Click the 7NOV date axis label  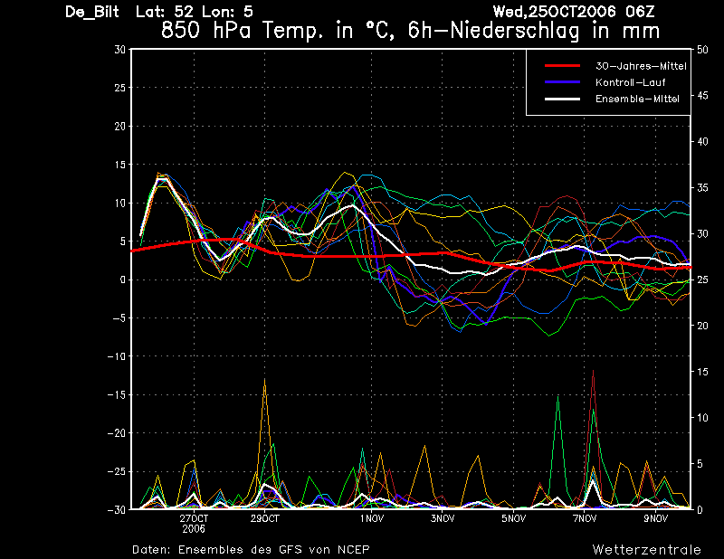(585, 518)
